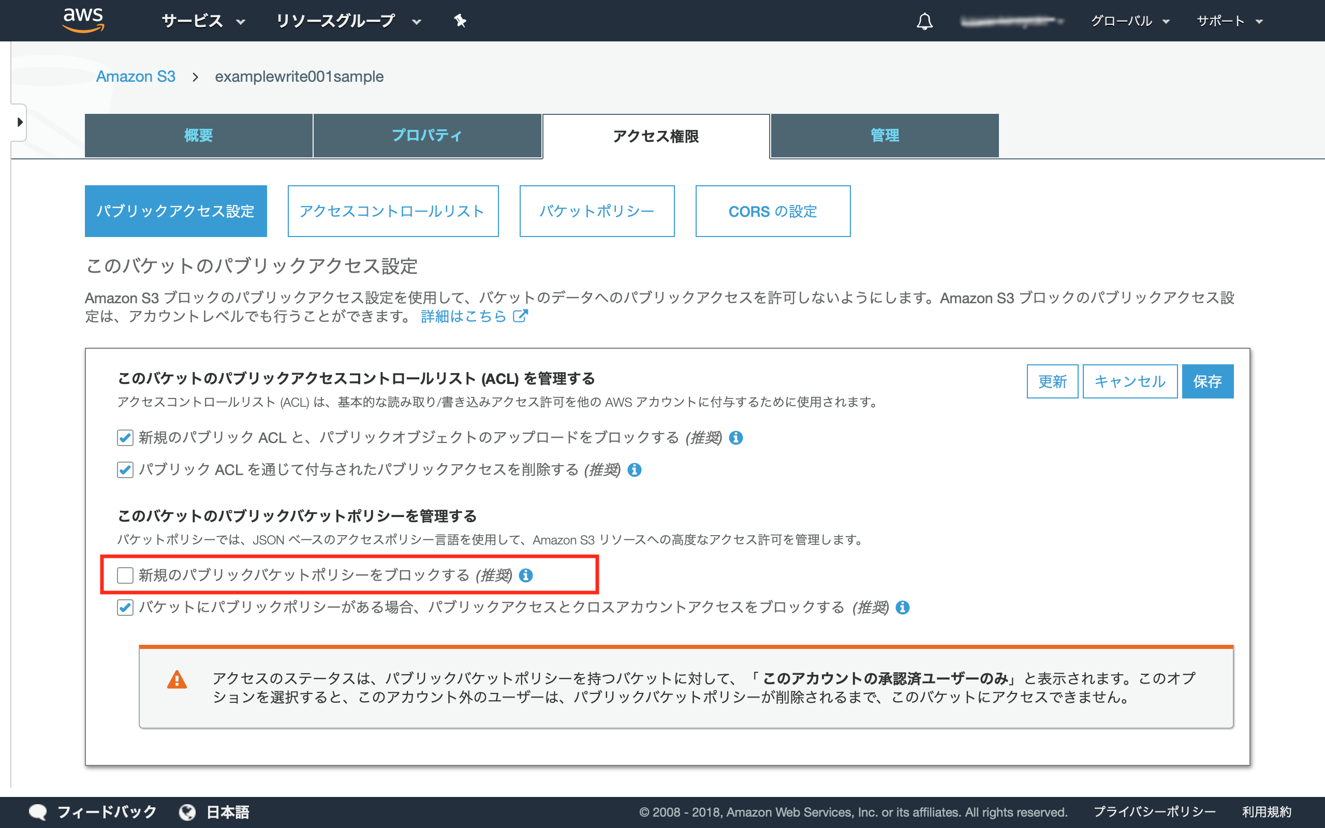The image size is (1325, 828).
Task: Open the notifications bell icon
Action: pyautogui.click(x=925, y=21)
